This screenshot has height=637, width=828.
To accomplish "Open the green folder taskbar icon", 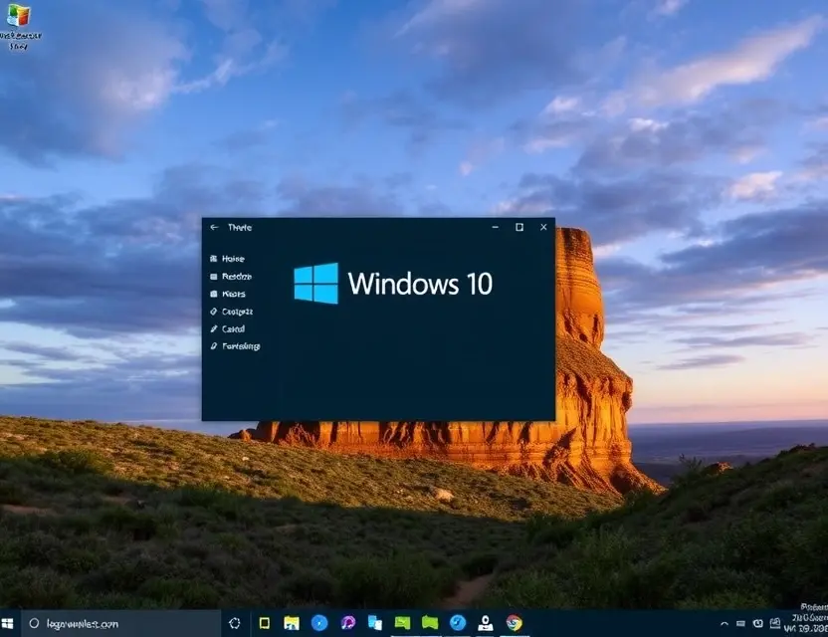I will [430, 623].
